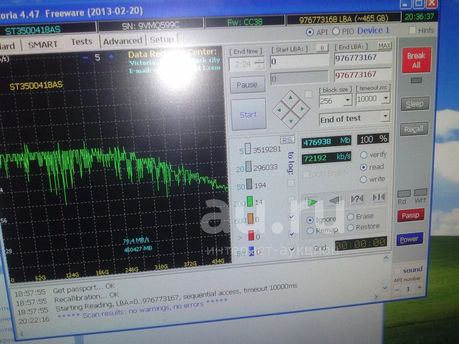
Task: Open the Advanced tab
Action: pos(123,41)
